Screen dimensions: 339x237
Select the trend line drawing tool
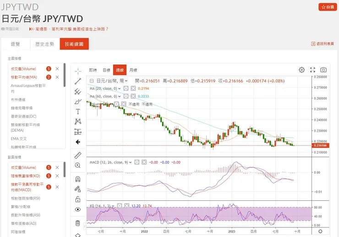(x=78, y=81)
